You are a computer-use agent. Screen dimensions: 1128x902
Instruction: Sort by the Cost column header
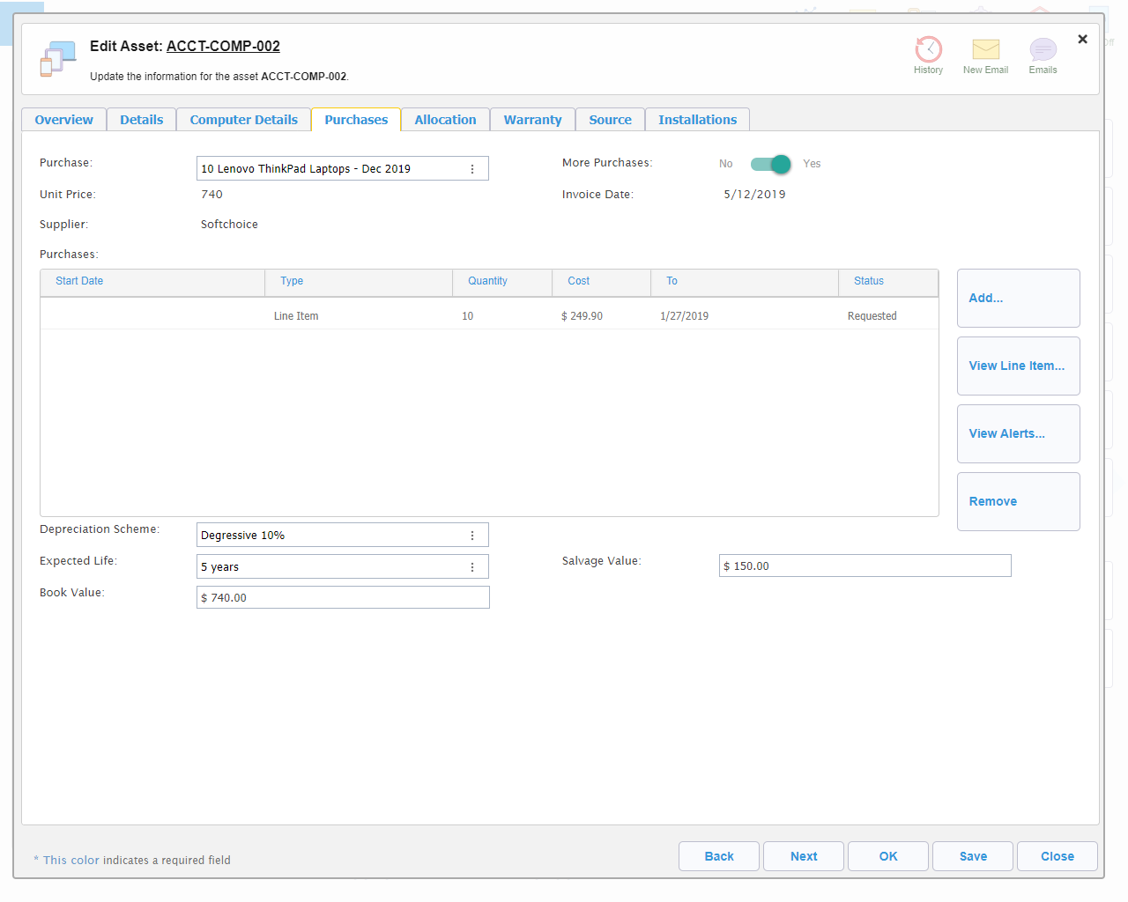602,282
